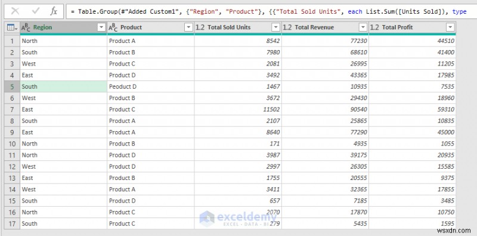Change Total Profit 1.2 type icon
477x236 pixels.
point(374,27)
